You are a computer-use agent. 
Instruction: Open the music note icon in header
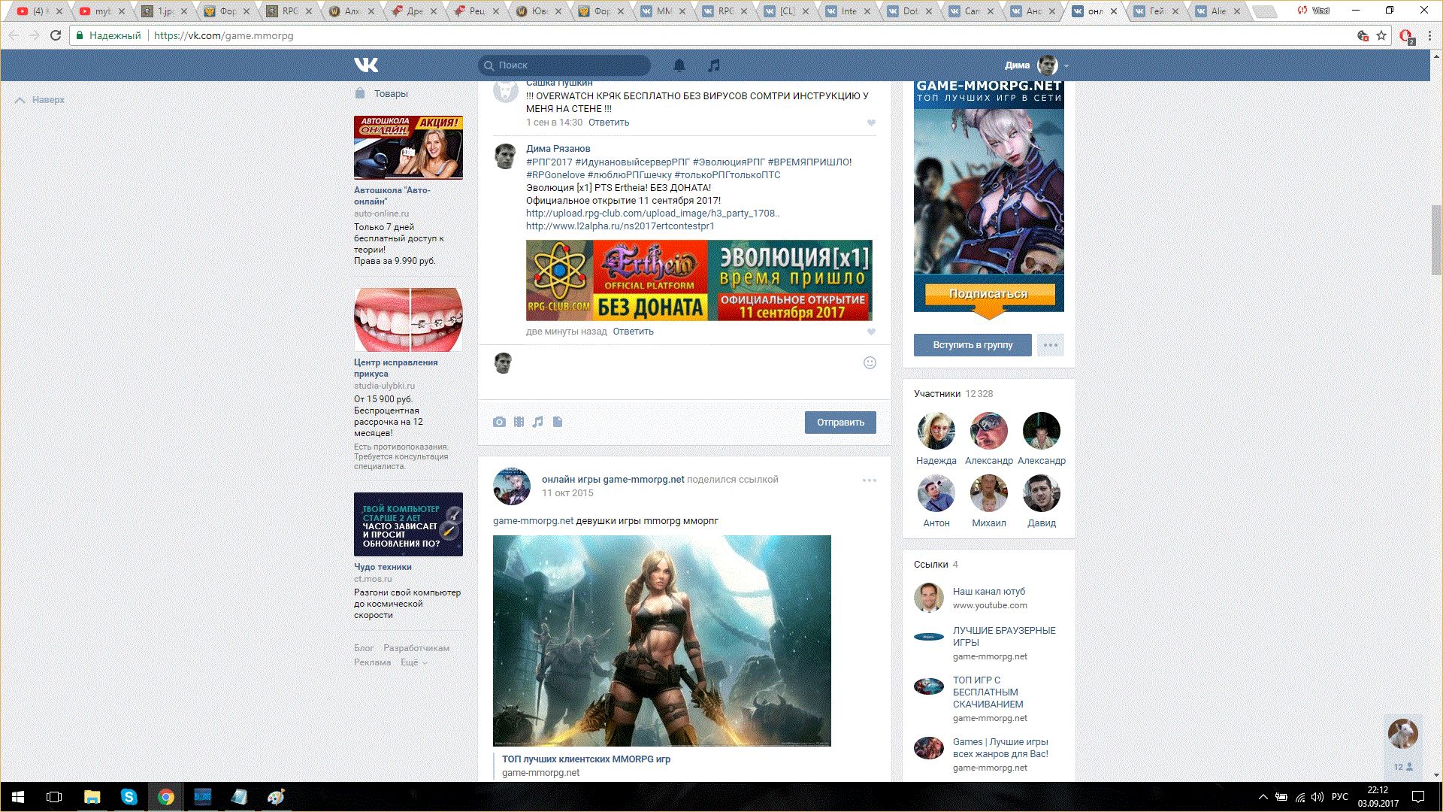point(714,65)
